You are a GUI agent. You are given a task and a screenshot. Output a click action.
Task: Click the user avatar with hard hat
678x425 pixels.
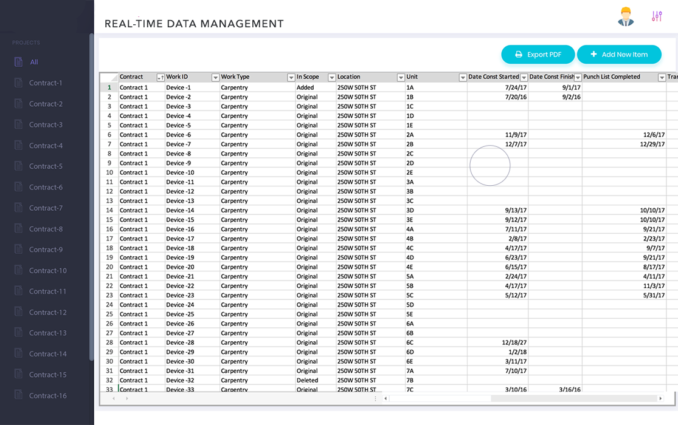[626, 16]
